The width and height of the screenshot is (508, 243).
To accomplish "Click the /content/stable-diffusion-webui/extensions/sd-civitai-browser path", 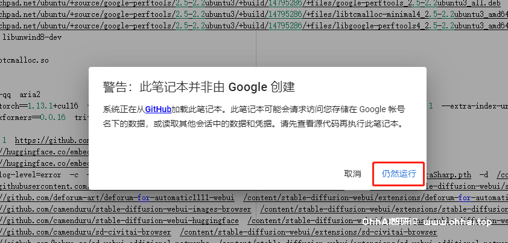I will click(x=308, y=232).
